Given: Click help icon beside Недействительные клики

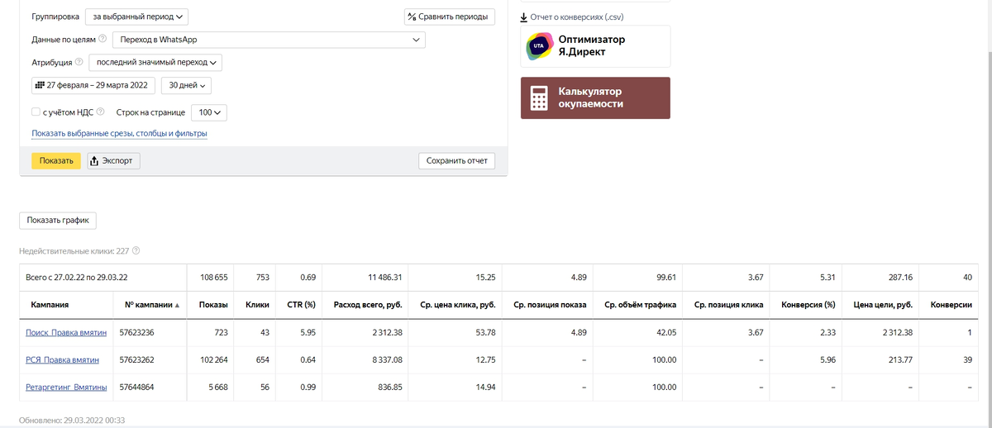Looking at the screenshot, I should click(136, 250).
